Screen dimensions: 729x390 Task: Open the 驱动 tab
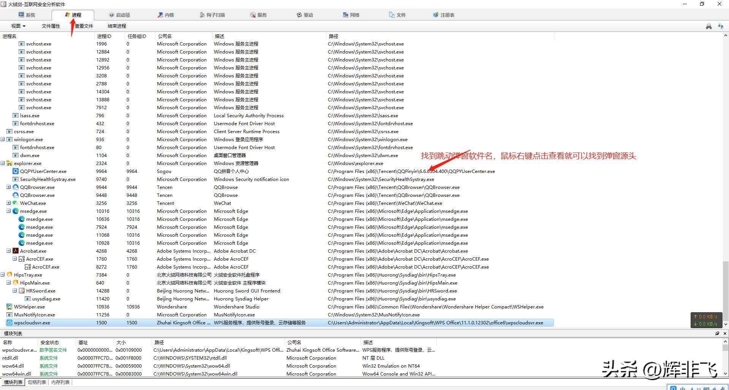(x=305, y=15)
